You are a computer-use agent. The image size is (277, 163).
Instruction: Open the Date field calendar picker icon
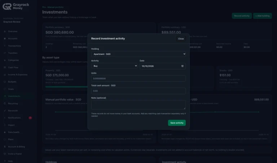(183, 66)
